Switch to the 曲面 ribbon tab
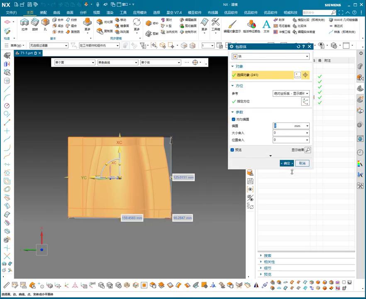The height and width of the screenshot is (299, 366). (x=70, y=12)
